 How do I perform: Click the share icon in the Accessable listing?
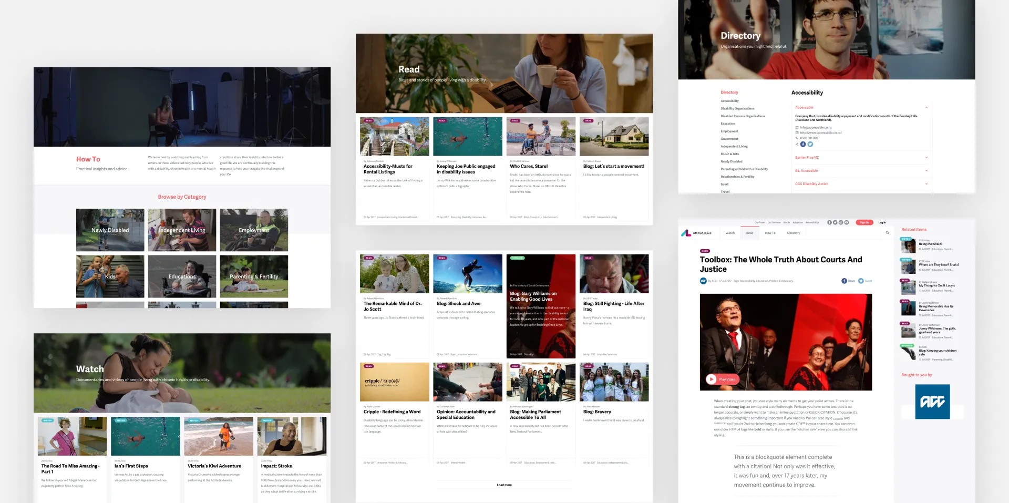(797, 144)
